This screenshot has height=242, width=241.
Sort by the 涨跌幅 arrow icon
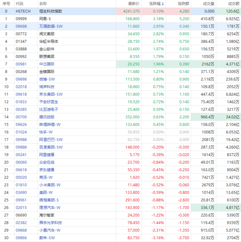pyautogui.click(x=163, y=4)
